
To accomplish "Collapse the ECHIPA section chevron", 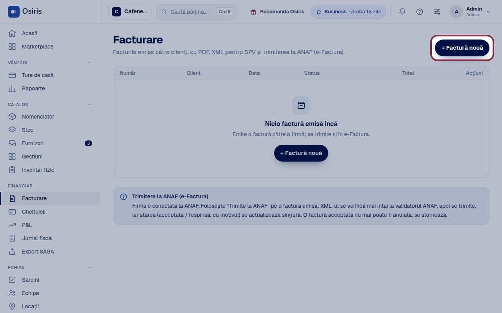I will [89, 268].
